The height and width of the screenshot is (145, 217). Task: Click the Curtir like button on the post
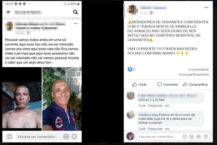point(139,85)
